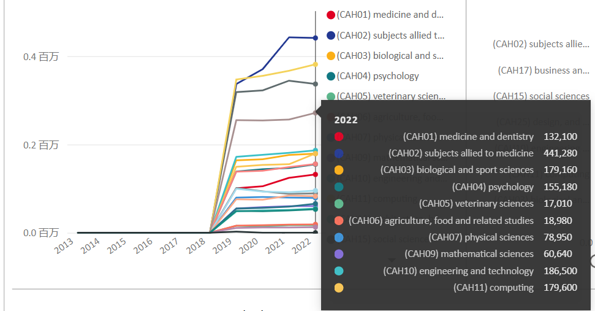
Task: Click the 2013 x-axis year label
Action: (64, 247)
